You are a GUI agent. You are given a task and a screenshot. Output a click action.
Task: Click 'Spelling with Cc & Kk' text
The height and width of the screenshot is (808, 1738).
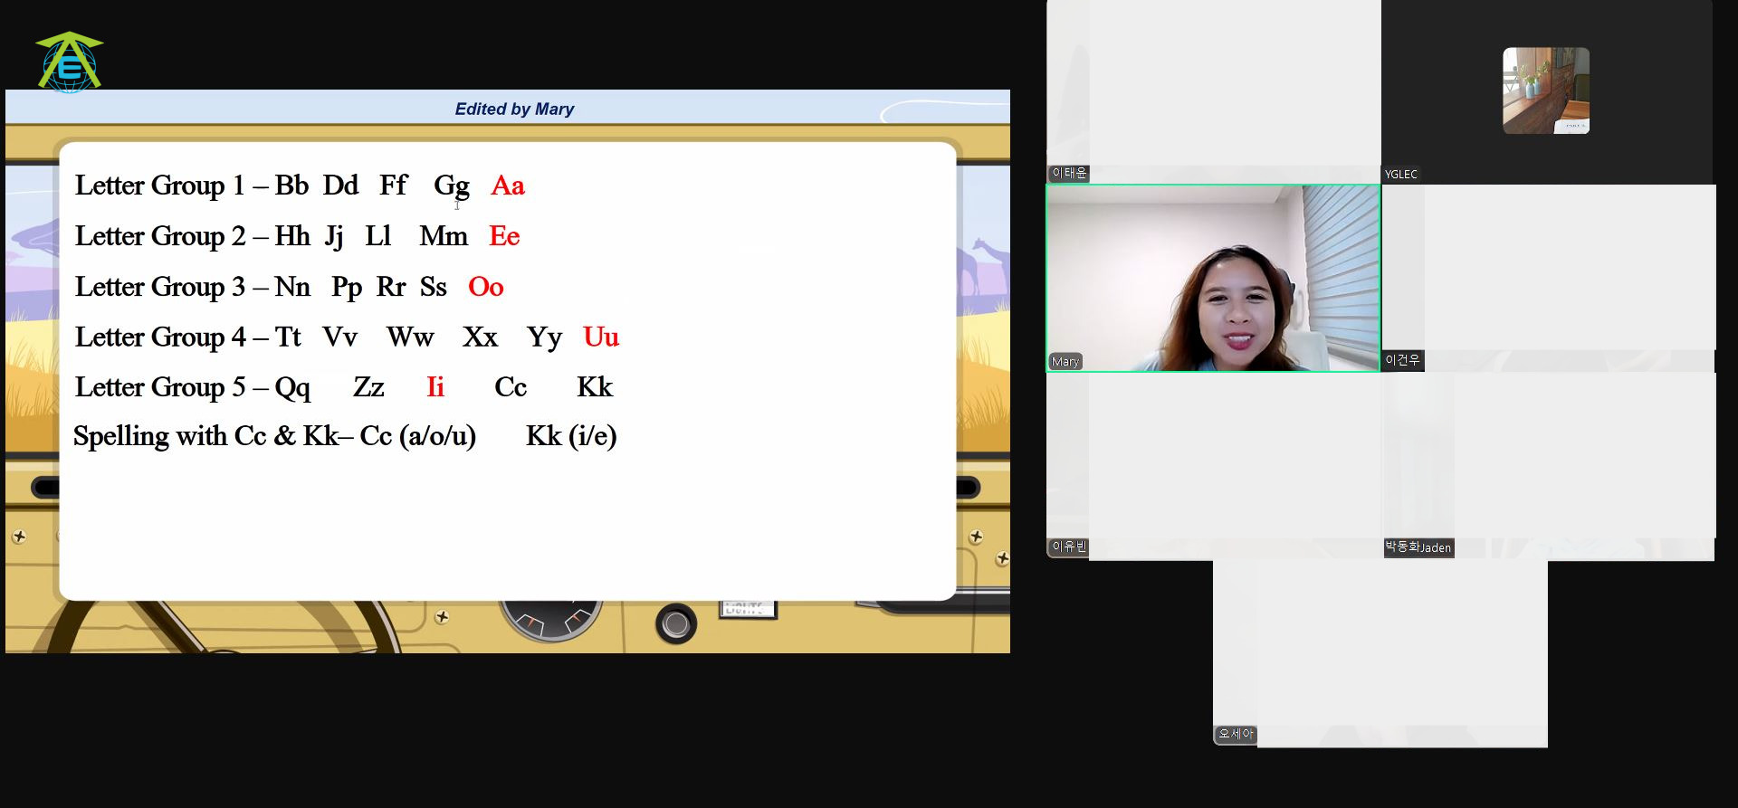[x=206, y=436]
